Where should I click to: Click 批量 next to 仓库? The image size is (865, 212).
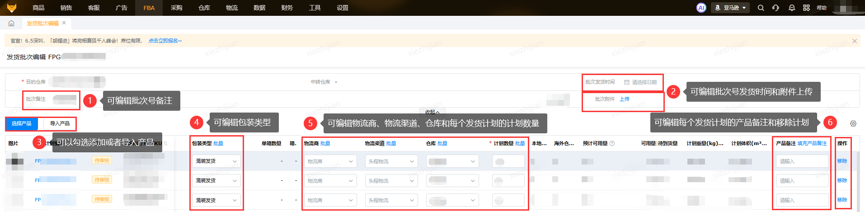(x=442, y=143)
